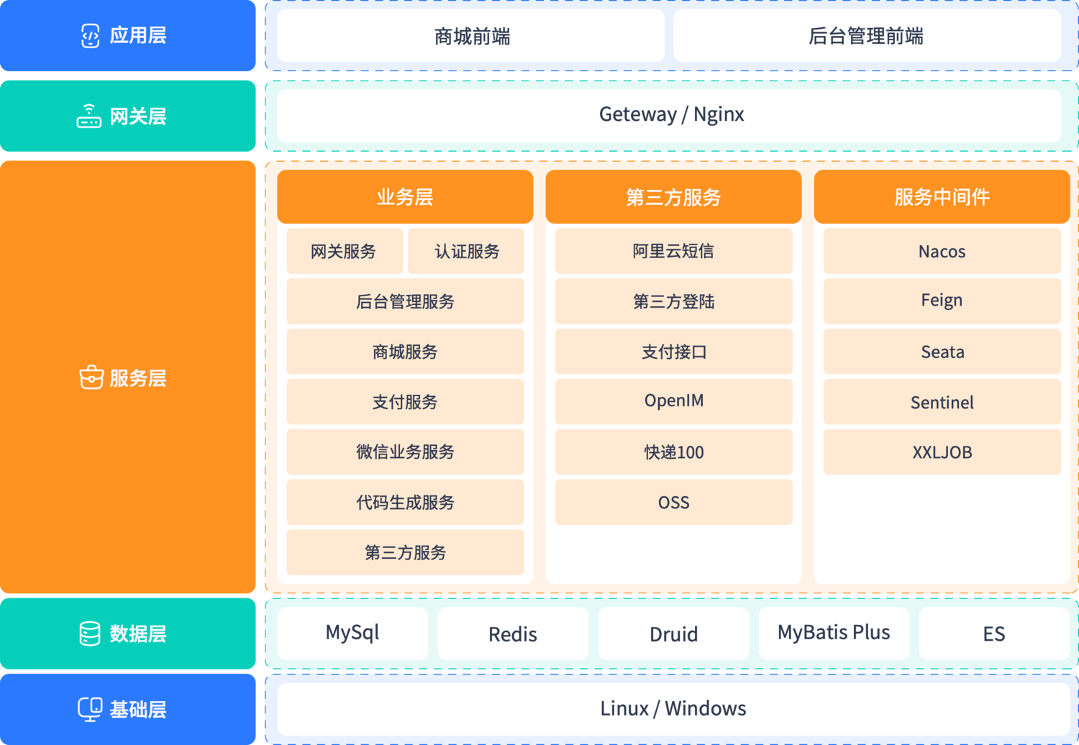Screen dimensions: 1079x745
Task: Open the Redis data block
Action: 512,634
